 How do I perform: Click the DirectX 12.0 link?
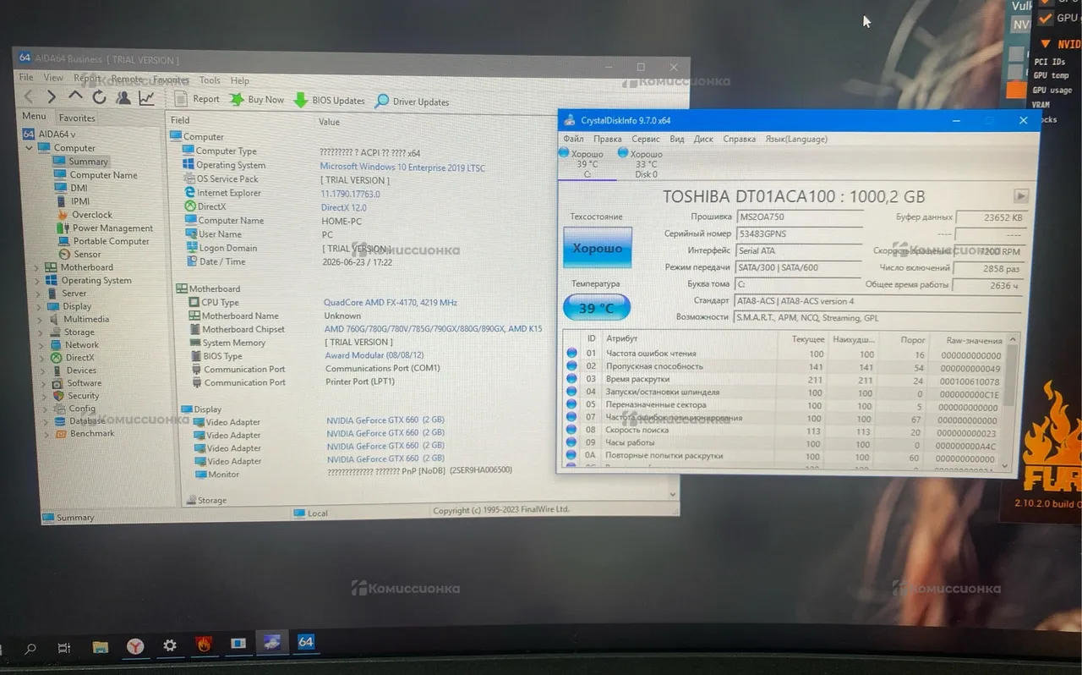[344, 207]
